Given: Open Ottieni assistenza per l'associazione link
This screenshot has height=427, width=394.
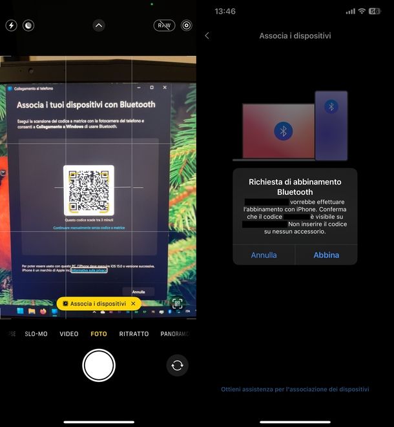Looking at the screenshot, I should (295, 389).
